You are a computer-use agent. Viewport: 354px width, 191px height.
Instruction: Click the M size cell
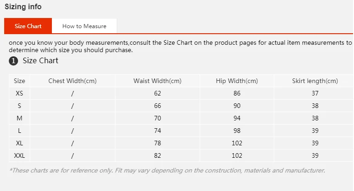coord(19,118)
